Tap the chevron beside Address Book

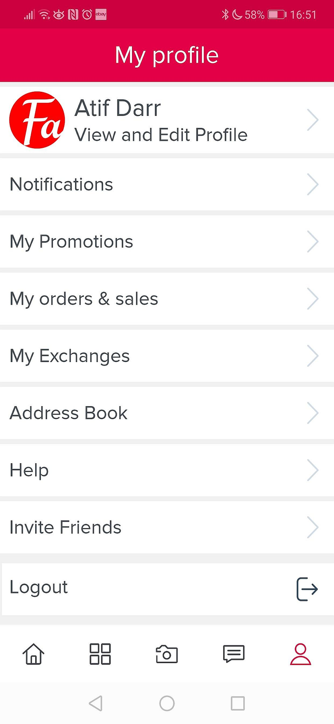[313, 413]
